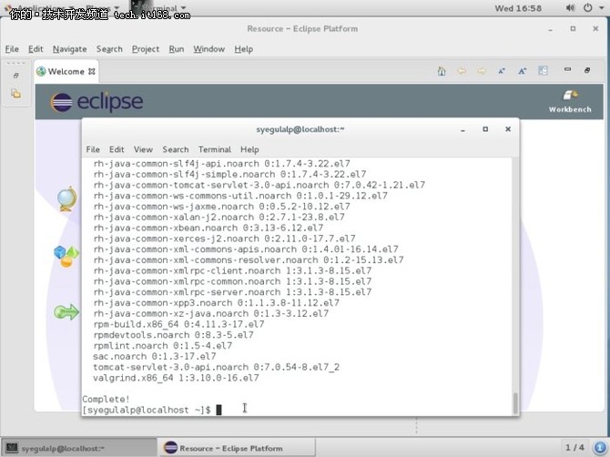Select the sac.noarch line
610x457 pixels.
155,356
